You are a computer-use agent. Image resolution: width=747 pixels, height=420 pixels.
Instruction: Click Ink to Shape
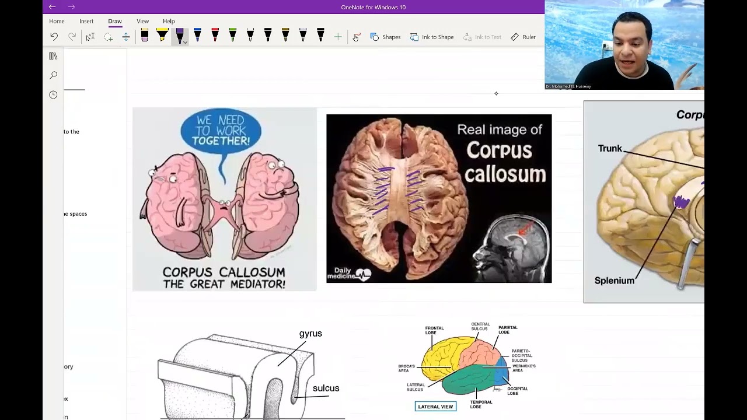click(x=432, y=37)
